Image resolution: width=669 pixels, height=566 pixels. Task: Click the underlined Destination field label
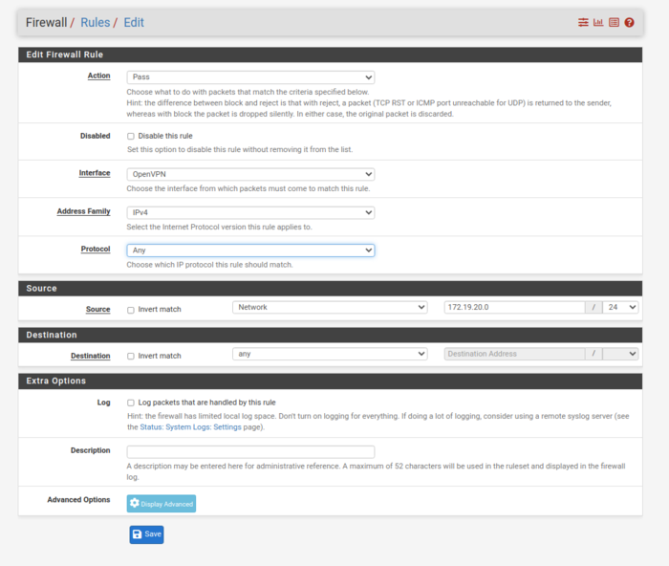click(91, 356)
